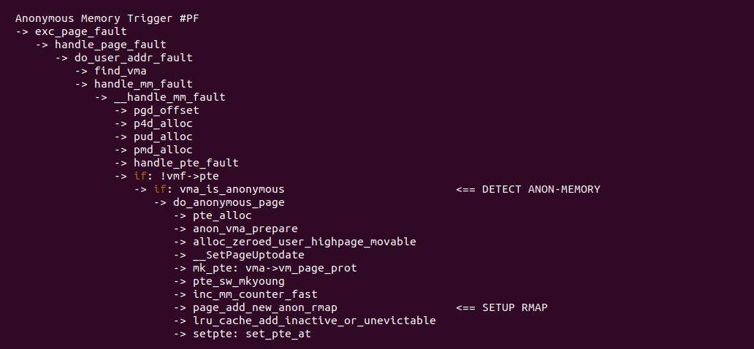Click the 'SETUP RMAP' annotation
This screenshot has width=754, height=349.
(x=514, y=307)
